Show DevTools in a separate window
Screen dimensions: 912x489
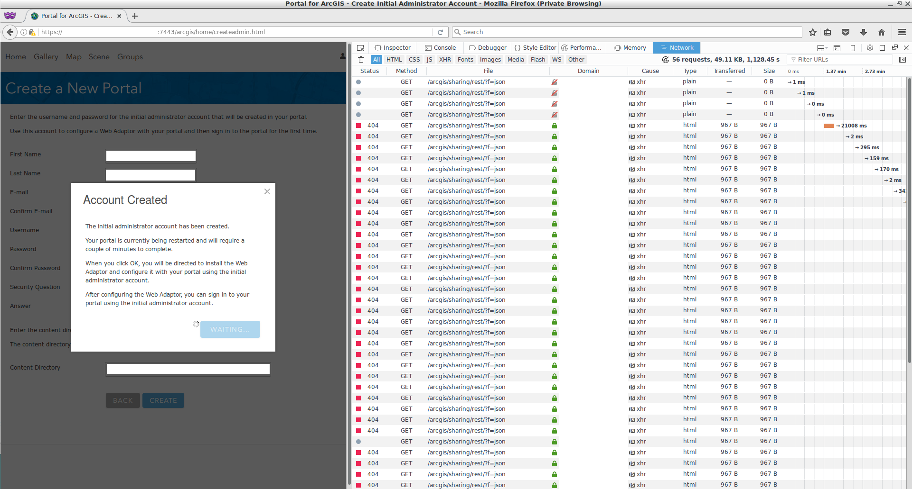(894, 48)
